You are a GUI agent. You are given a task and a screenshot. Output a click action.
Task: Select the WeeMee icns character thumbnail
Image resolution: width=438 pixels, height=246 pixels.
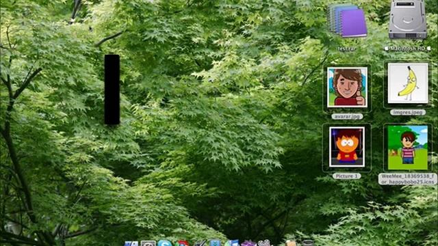[408, 148]
